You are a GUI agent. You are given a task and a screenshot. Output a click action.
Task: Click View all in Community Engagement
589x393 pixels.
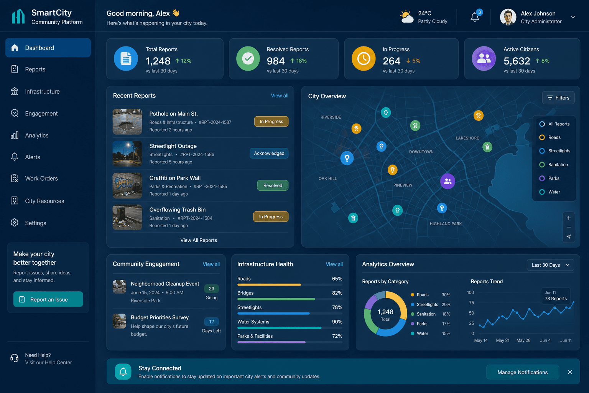pos(211,264)
